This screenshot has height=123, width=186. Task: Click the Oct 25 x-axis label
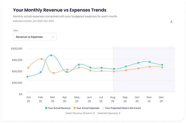coord(137,99)
